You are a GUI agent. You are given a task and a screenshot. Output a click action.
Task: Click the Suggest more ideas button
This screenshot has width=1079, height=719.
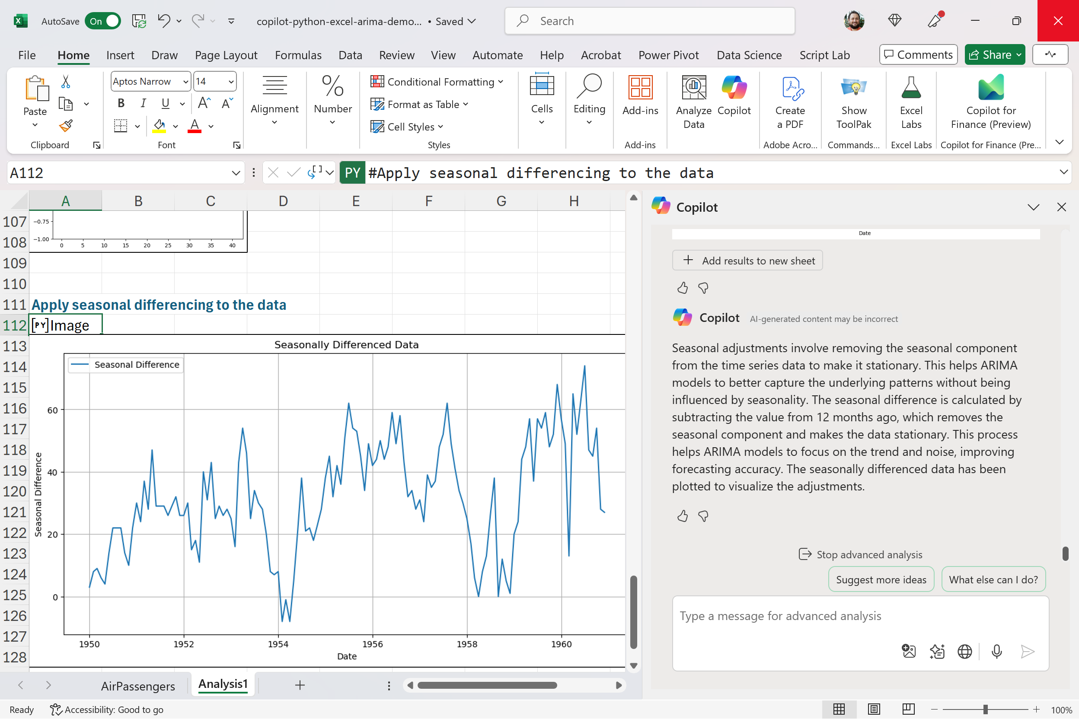click(x=881, y=579)
